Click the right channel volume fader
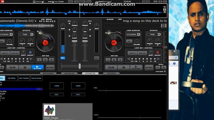 [x=85, y=41]
